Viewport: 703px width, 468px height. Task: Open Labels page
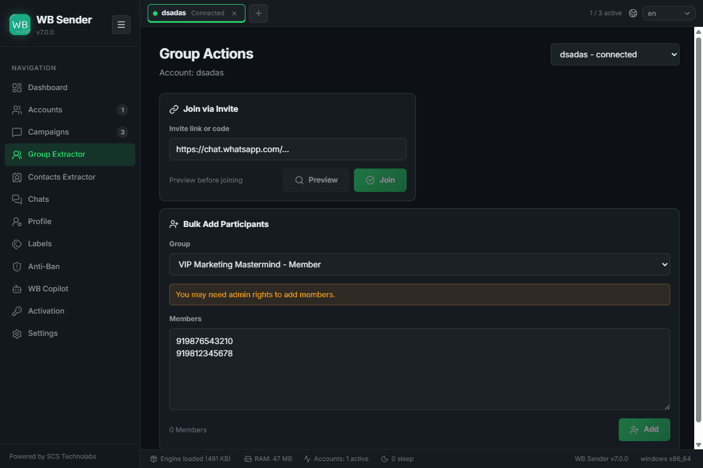pyautogui.click(x=70, y=244)
